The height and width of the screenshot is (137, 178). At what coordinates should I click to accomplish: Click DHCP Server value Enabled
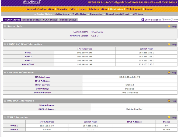tap(130, 85)
